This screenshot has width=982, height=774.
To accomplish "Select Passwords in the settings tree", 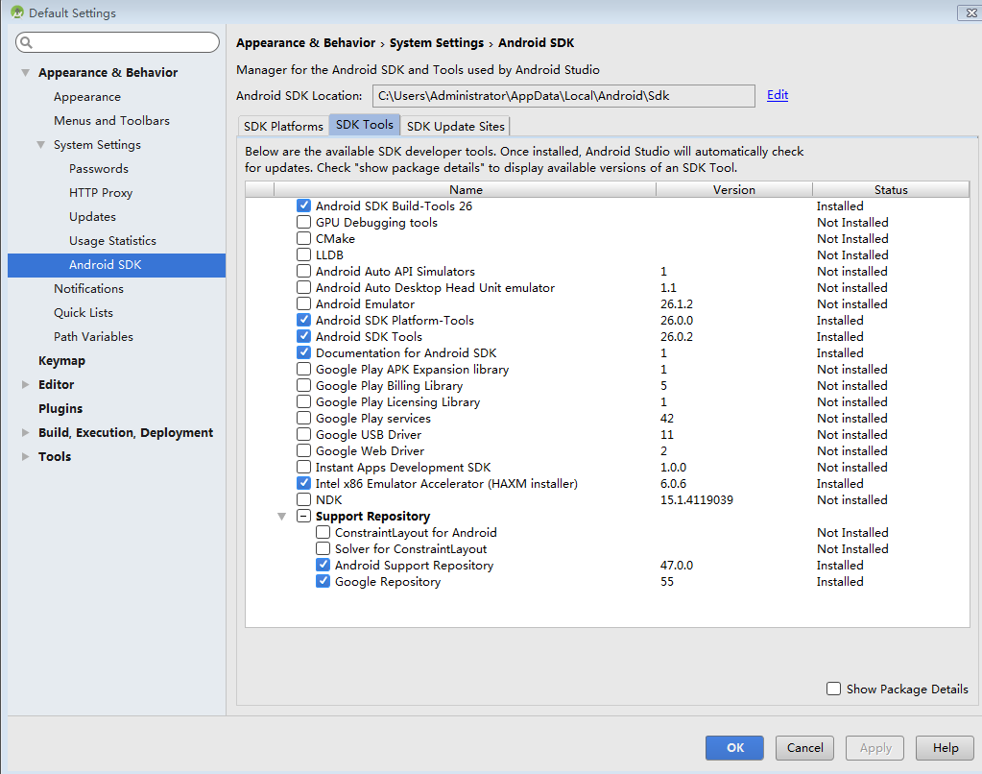I will click(x=98, y=169).
